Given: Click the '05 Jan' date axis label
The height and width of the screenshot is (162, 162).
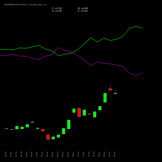Looking at the screenshot, I should tap(52, 154).
